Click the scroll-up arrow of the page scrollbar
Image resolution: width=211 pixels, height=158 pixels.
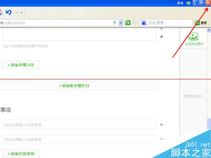[x=209, y=30]
